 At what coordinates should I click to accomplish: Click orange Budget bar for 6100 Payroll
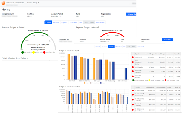point(69,67)
